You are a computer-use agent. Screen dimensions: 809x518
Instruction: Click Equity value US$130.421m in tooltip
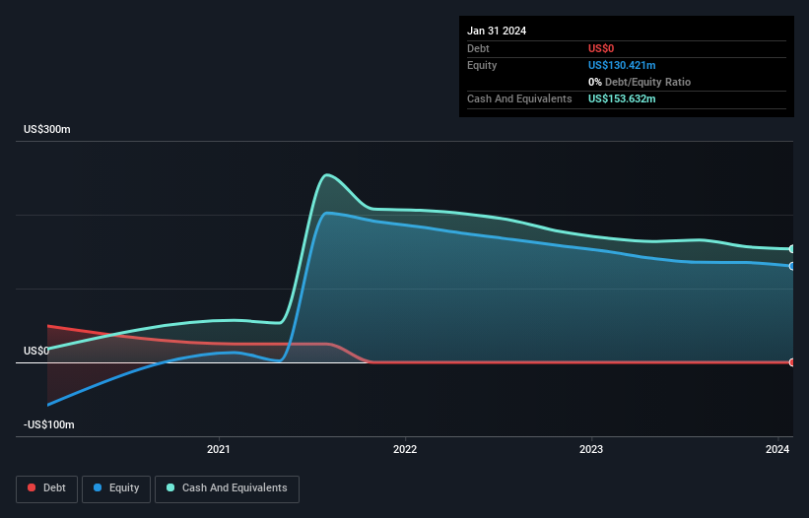622,65
